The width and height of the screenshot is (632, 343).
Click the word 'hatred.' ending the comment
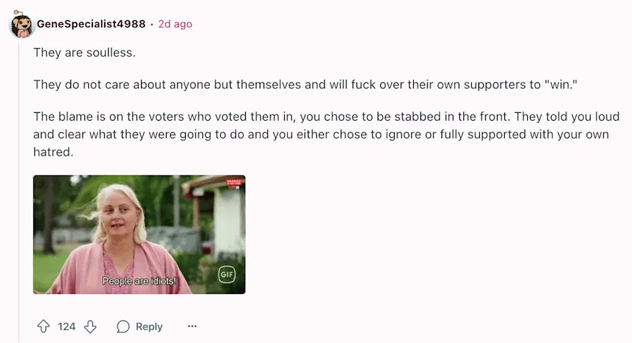tap(53, 152)
